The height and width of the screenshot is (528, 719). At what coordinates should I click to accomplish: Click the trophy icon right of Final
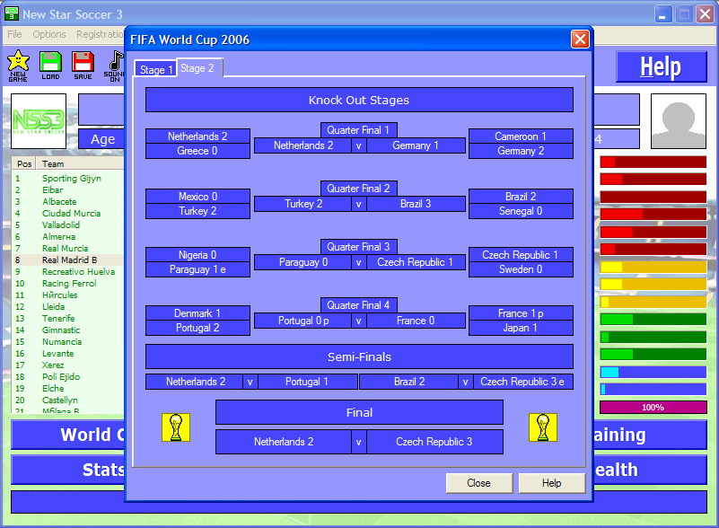(x=543, y=427)
